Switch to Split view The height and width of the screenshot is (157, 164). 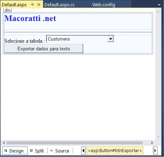pyautogui.click(x=37, y=151)
